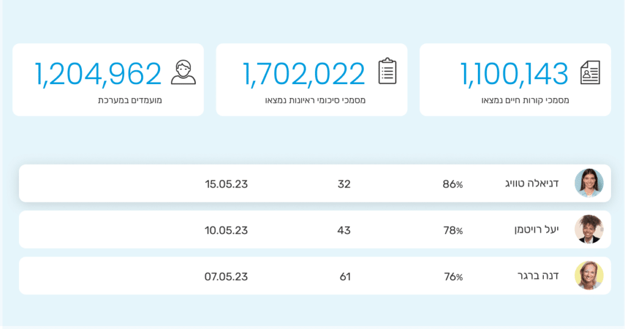The height and width of the screenshot is (329, 625).
Task: Open יעל רויטמן profile photo
Action: (589, 230)
